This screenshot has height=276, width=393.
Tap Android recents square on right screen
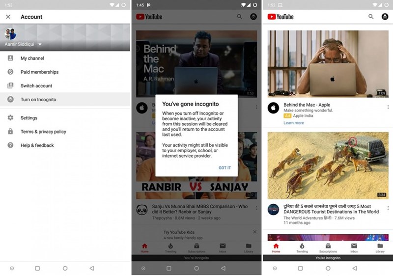pyautogui.click(x=300, y=268)
